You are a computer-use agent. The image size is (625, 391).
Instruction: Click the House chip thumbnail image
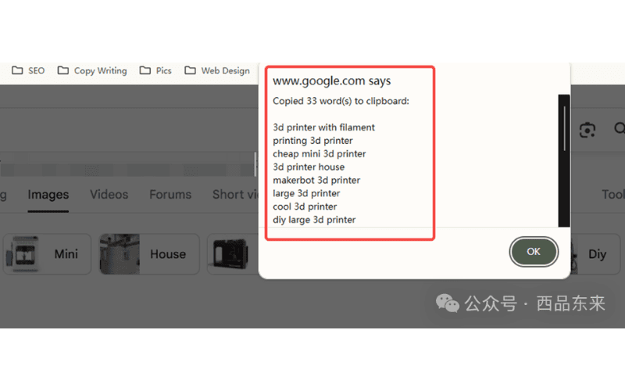[x=120, y=253]
